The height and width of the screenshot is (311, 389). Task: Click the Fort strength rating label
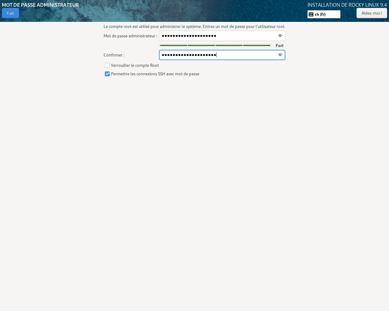(280, 45)
